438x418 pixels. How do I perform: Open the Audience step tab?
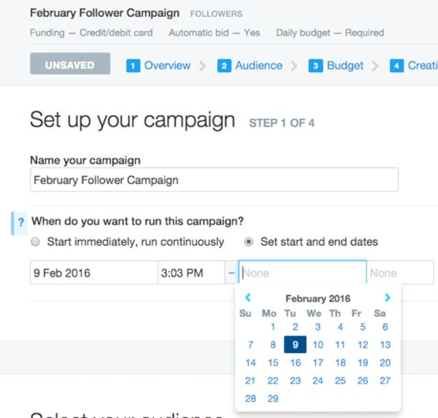click(x=258, y=66)
